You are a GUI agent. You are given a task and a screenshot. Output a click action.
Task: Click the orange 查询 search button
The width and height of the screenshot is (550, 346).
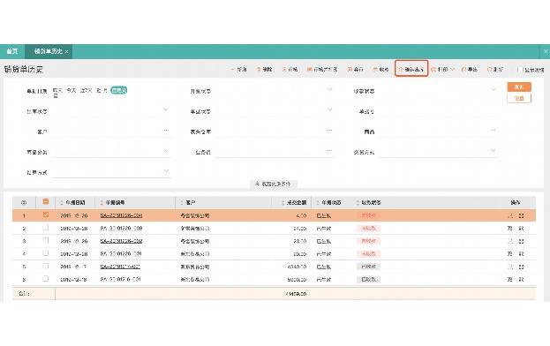pyautogui.click(x=519, y=86)
